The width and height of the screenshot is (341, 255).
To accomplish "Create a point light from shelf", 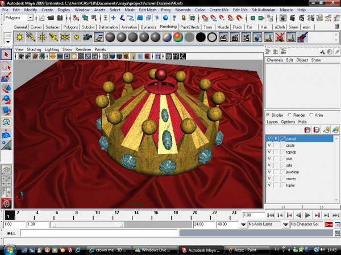I will (x=42, y=37).
